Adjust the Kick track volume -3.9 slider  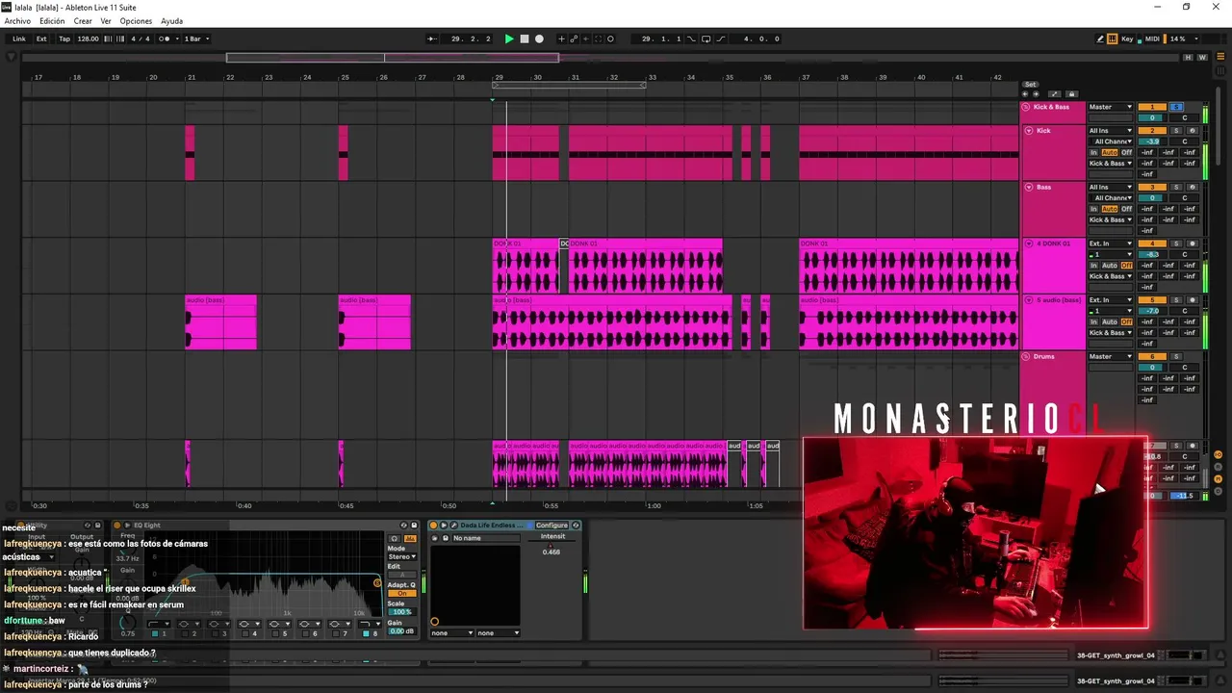click(x=1152, y=141)
